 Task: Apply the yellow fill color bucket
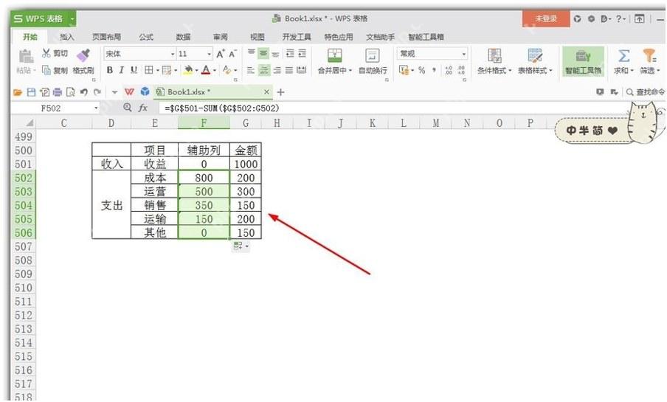pyautogui.click(x=188, y=70)
